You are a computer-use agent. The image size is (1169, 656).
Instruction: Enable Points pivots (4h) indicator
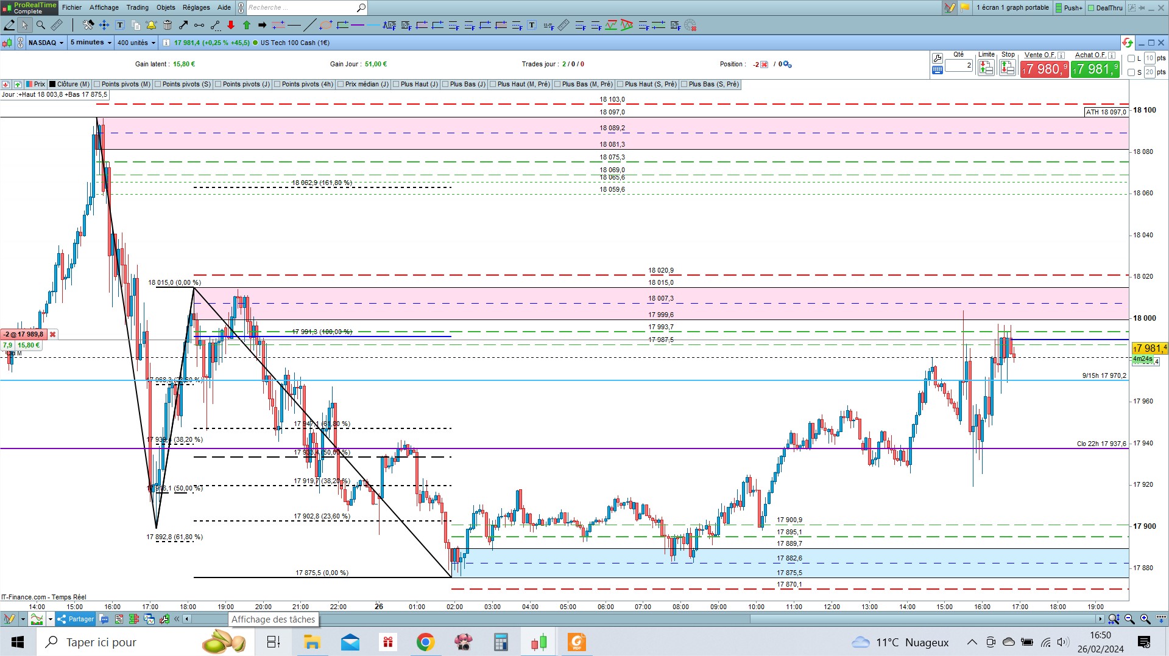point(278,85)
